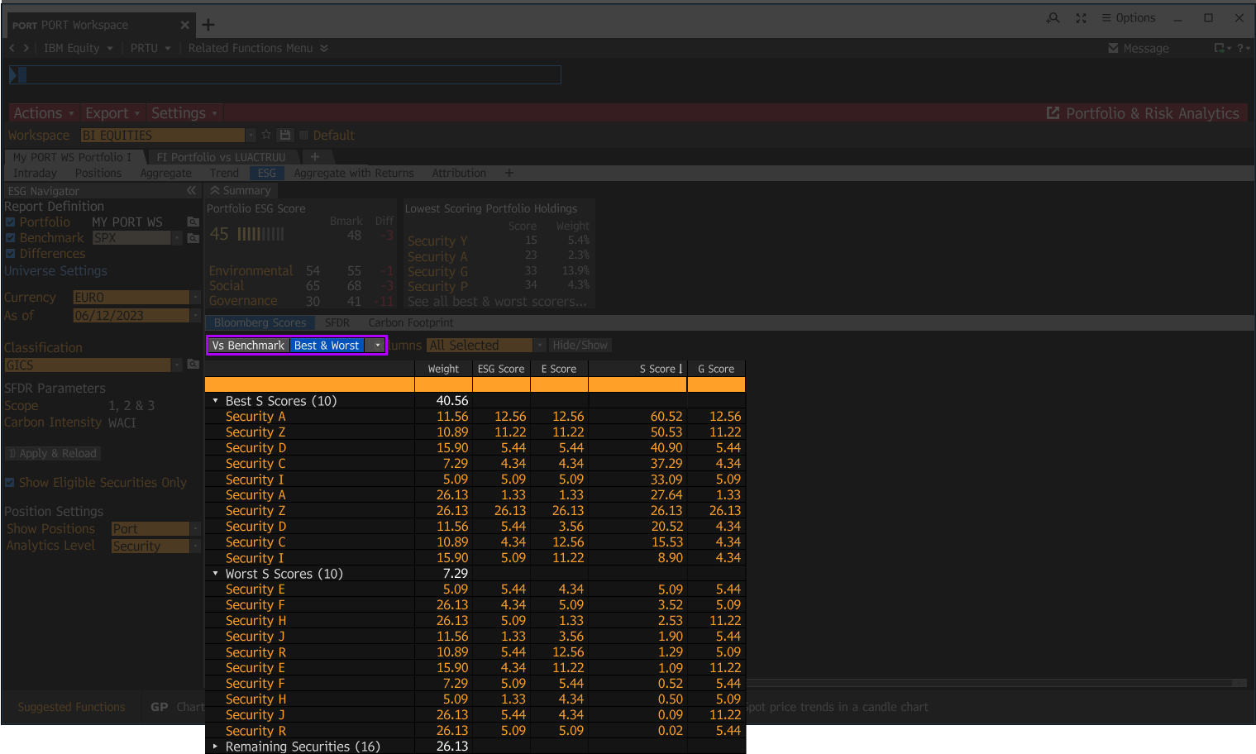This screenshot has width=1256, height=754.
Task: Click the full-screen expand arrows icon
Action: [x=1081, y=18]
